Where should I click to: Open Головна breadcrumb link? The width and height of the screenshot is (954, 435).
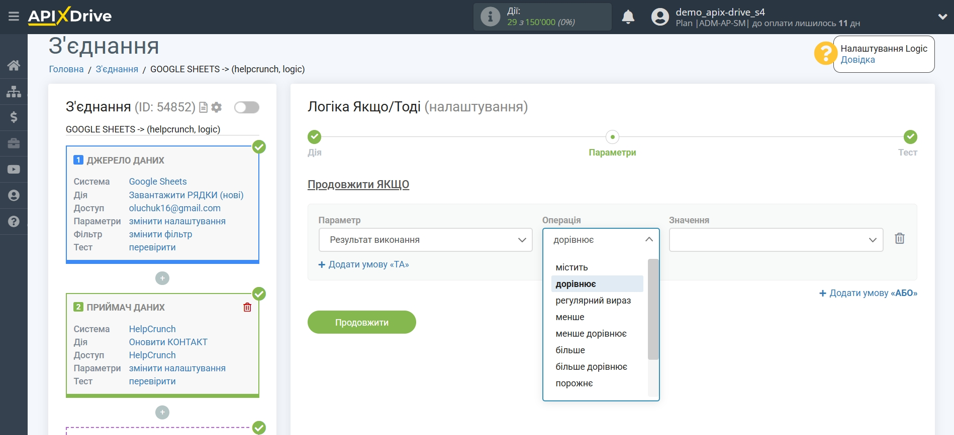tap(66, 69)
